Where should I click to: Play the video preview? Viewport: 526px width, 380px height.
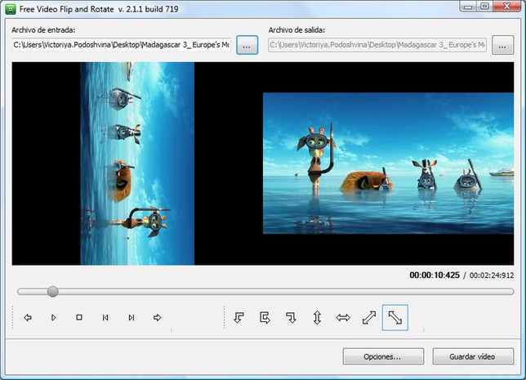(x=53, y=317)
